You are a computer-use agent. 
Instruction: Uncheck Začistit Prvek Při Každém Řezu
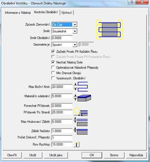coord(53,52)
